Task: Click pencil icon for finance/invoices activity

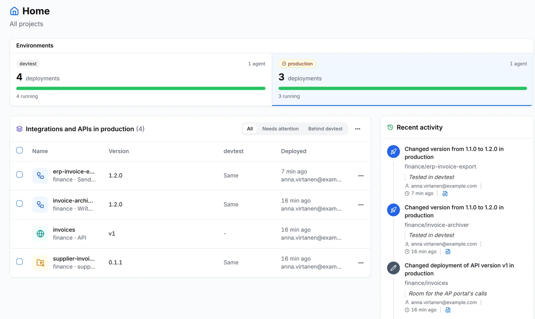Action: click(394, 268)
